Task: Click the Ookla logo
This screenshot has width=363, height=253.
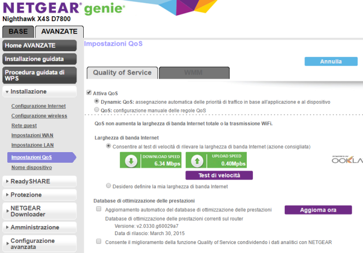Action: (x=347, y=159)
